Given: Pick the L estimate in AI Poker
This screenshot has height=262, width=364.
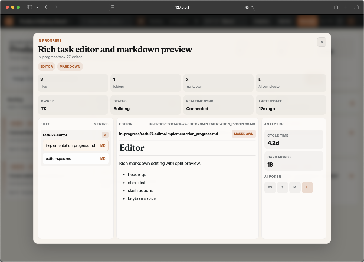Looking at the screenshot, I should pyautogui.click(x=307, y=187).
